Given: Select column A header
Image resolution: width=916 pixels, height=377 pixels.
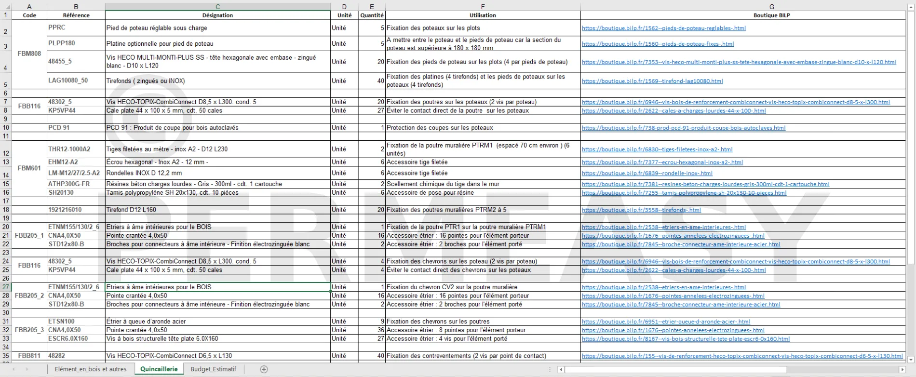Looking at the screenshot, I should (x=29, y=7).
